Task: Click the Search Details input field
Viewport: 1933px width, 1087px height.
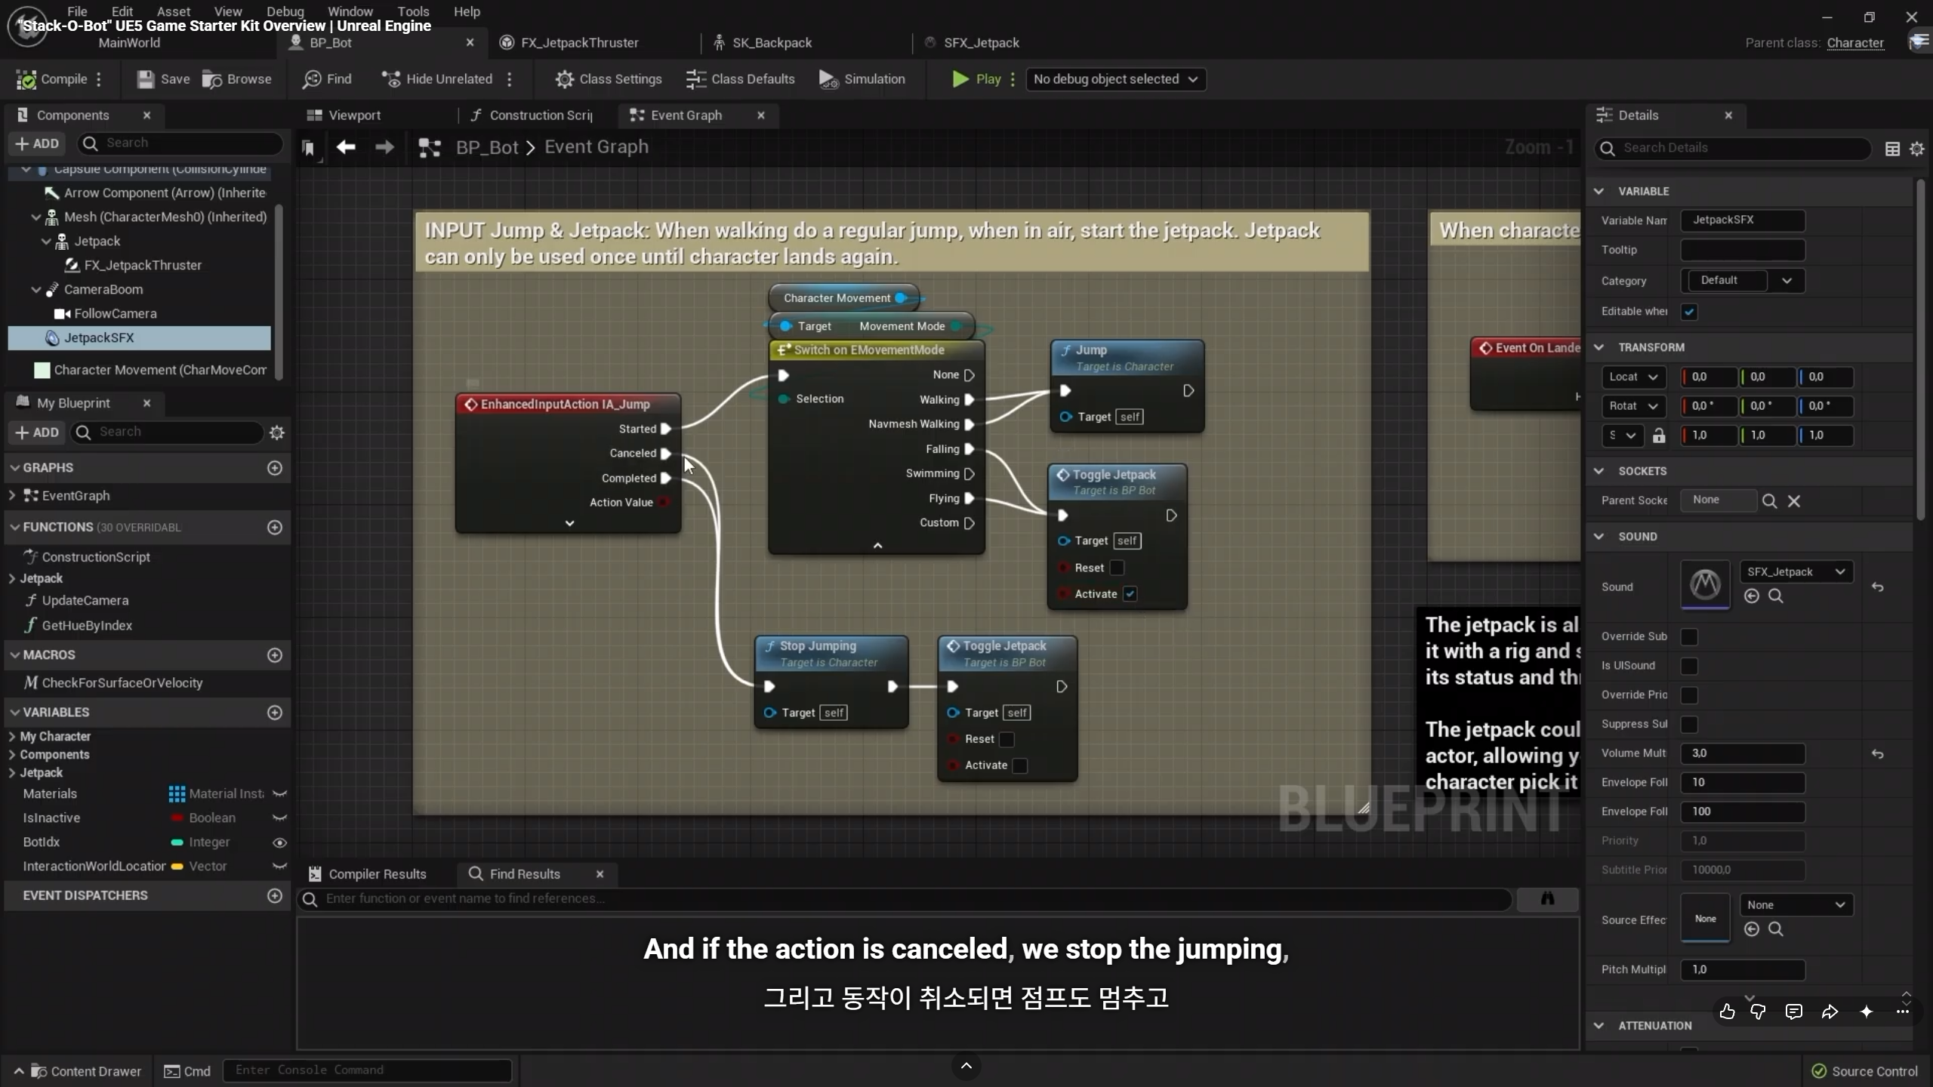Action: pos(1733,149)
